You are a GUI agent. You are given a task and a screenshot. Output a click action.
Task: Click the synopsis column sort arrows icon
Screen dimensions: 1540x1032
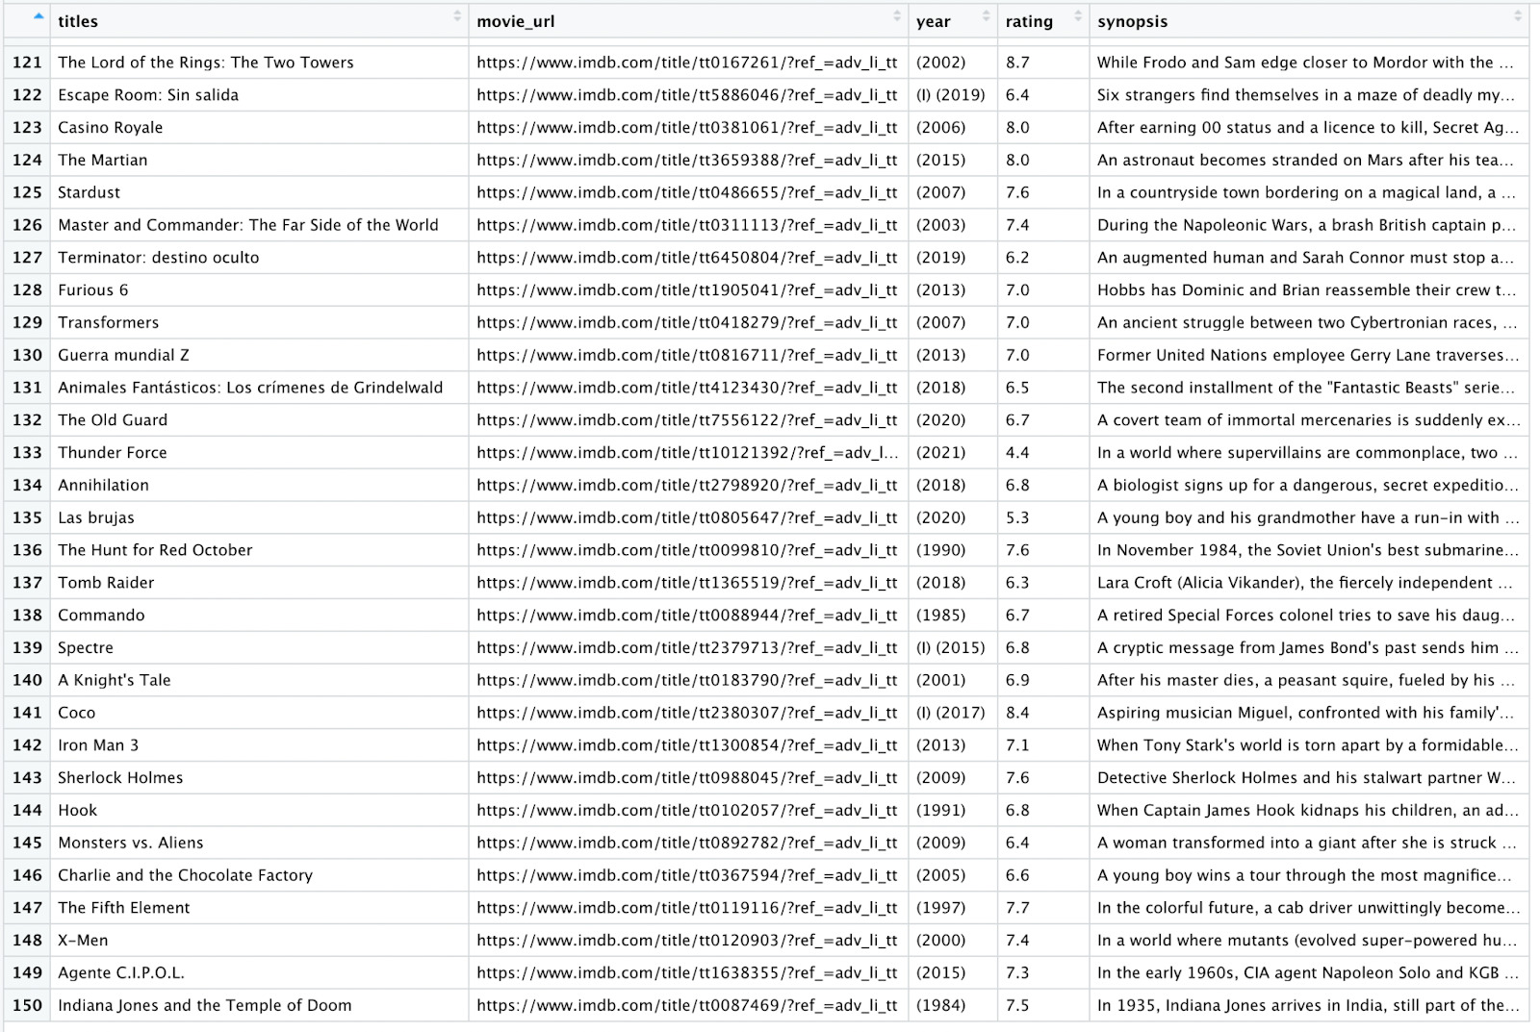tap(1518, 16)
